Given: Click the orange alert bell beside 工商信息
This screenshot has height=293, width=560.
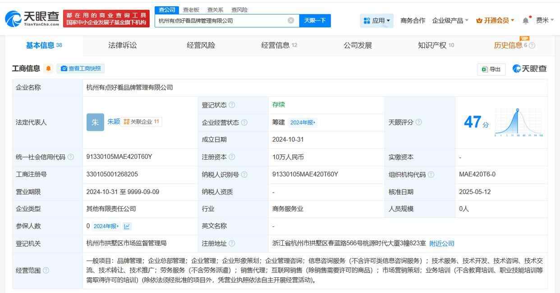Looking at the screenshot, I should [x=49, y=69].
